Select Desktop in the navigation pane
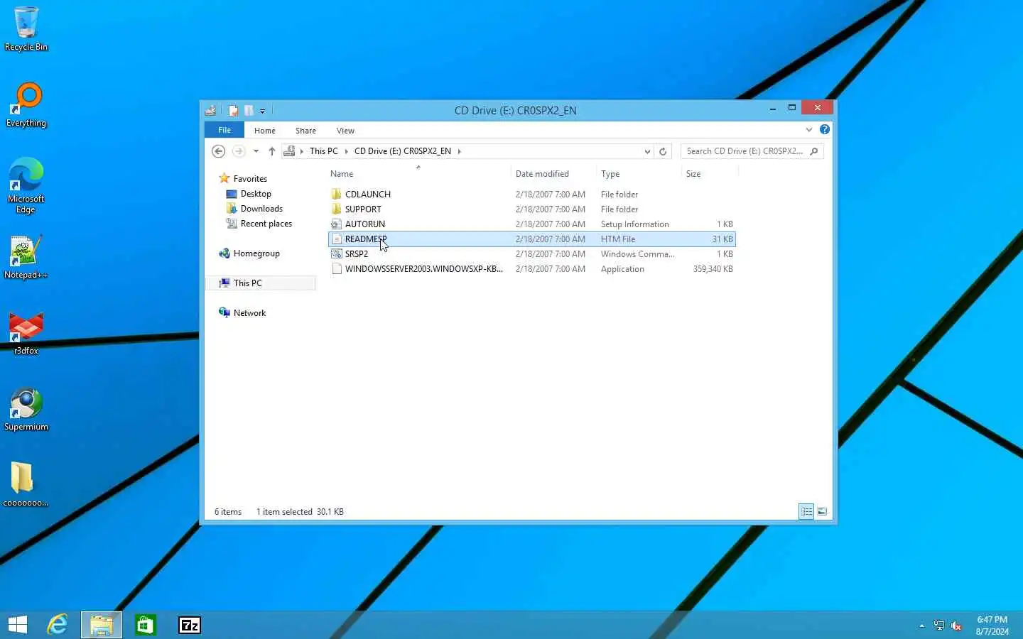Screen dimensions: 1023x639 (x=256, y=194)
